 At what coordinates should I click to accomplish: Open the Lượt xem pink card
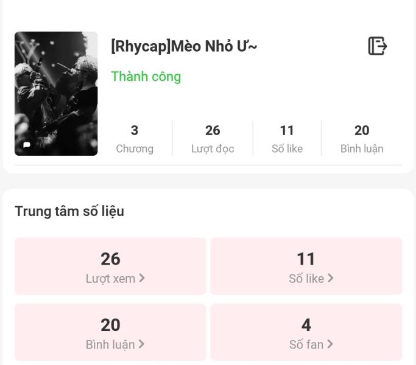(x=110, y=266)
